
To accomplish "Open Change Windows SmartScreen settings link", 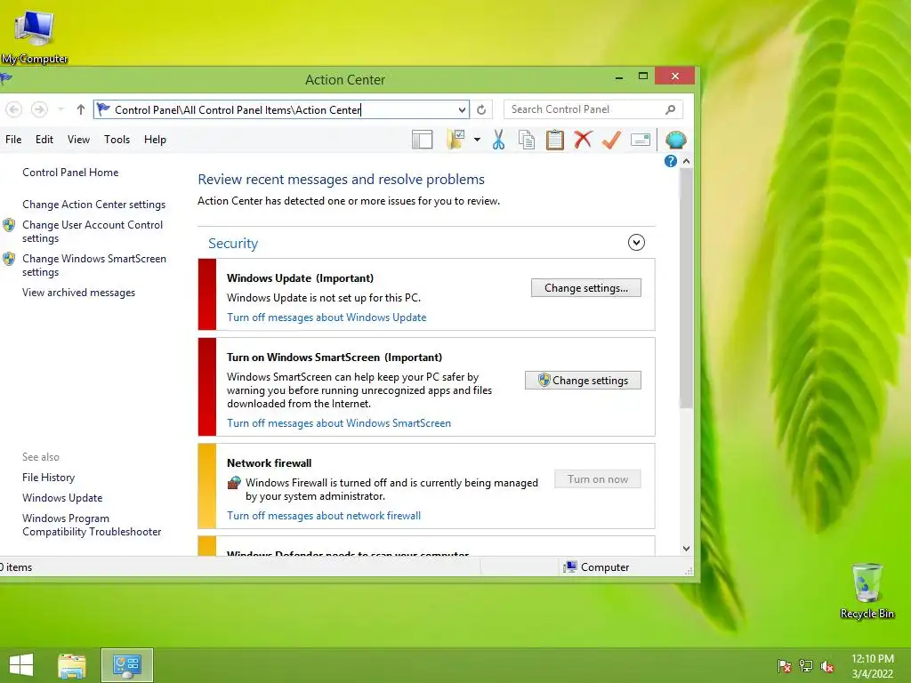I will click(x=94, y=265).
